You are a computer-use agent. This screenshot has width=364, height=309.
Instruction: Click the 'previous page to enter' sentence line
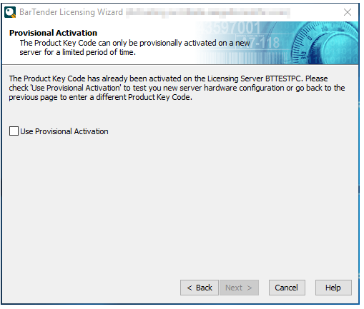point(100,97)
